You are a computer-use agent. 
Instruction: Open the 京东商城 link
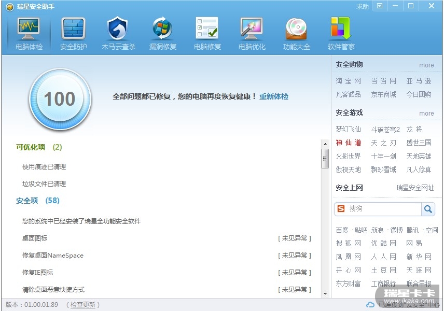383,94
